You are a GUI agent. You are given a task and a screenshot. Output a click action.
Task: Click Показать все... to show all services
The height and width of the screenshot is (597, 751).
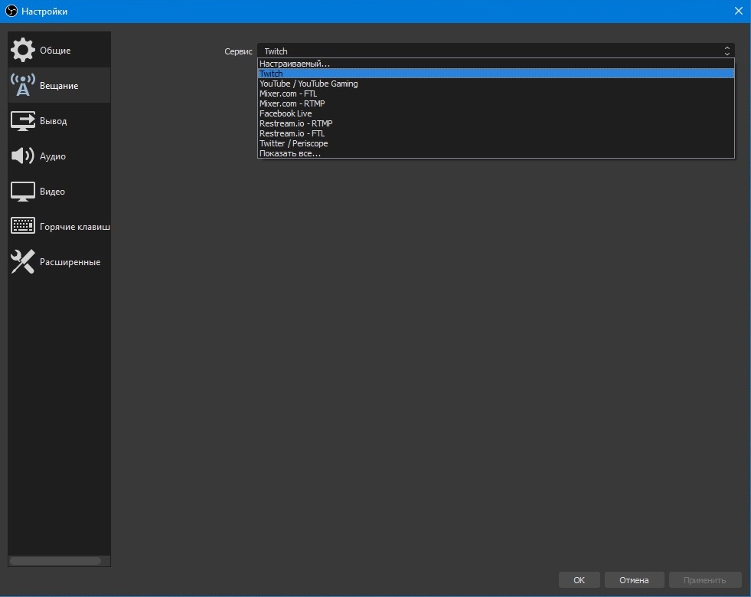coord(496,153)
